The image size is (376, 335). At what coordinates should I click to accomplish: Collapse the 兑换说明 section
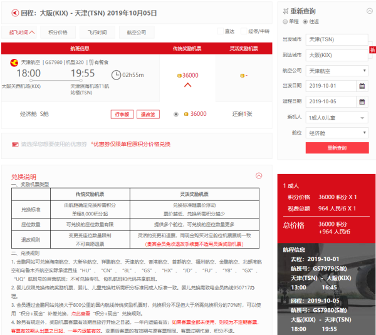(259, 176)
